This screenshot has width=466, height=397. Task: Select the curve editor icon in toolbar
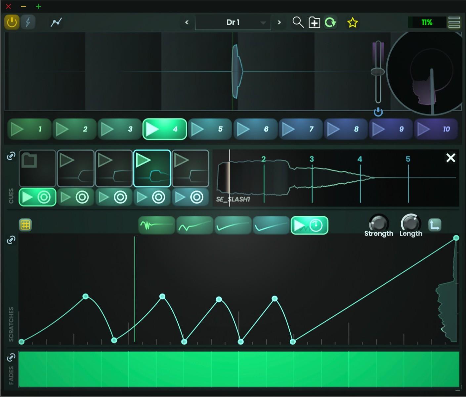click(56, 22)
